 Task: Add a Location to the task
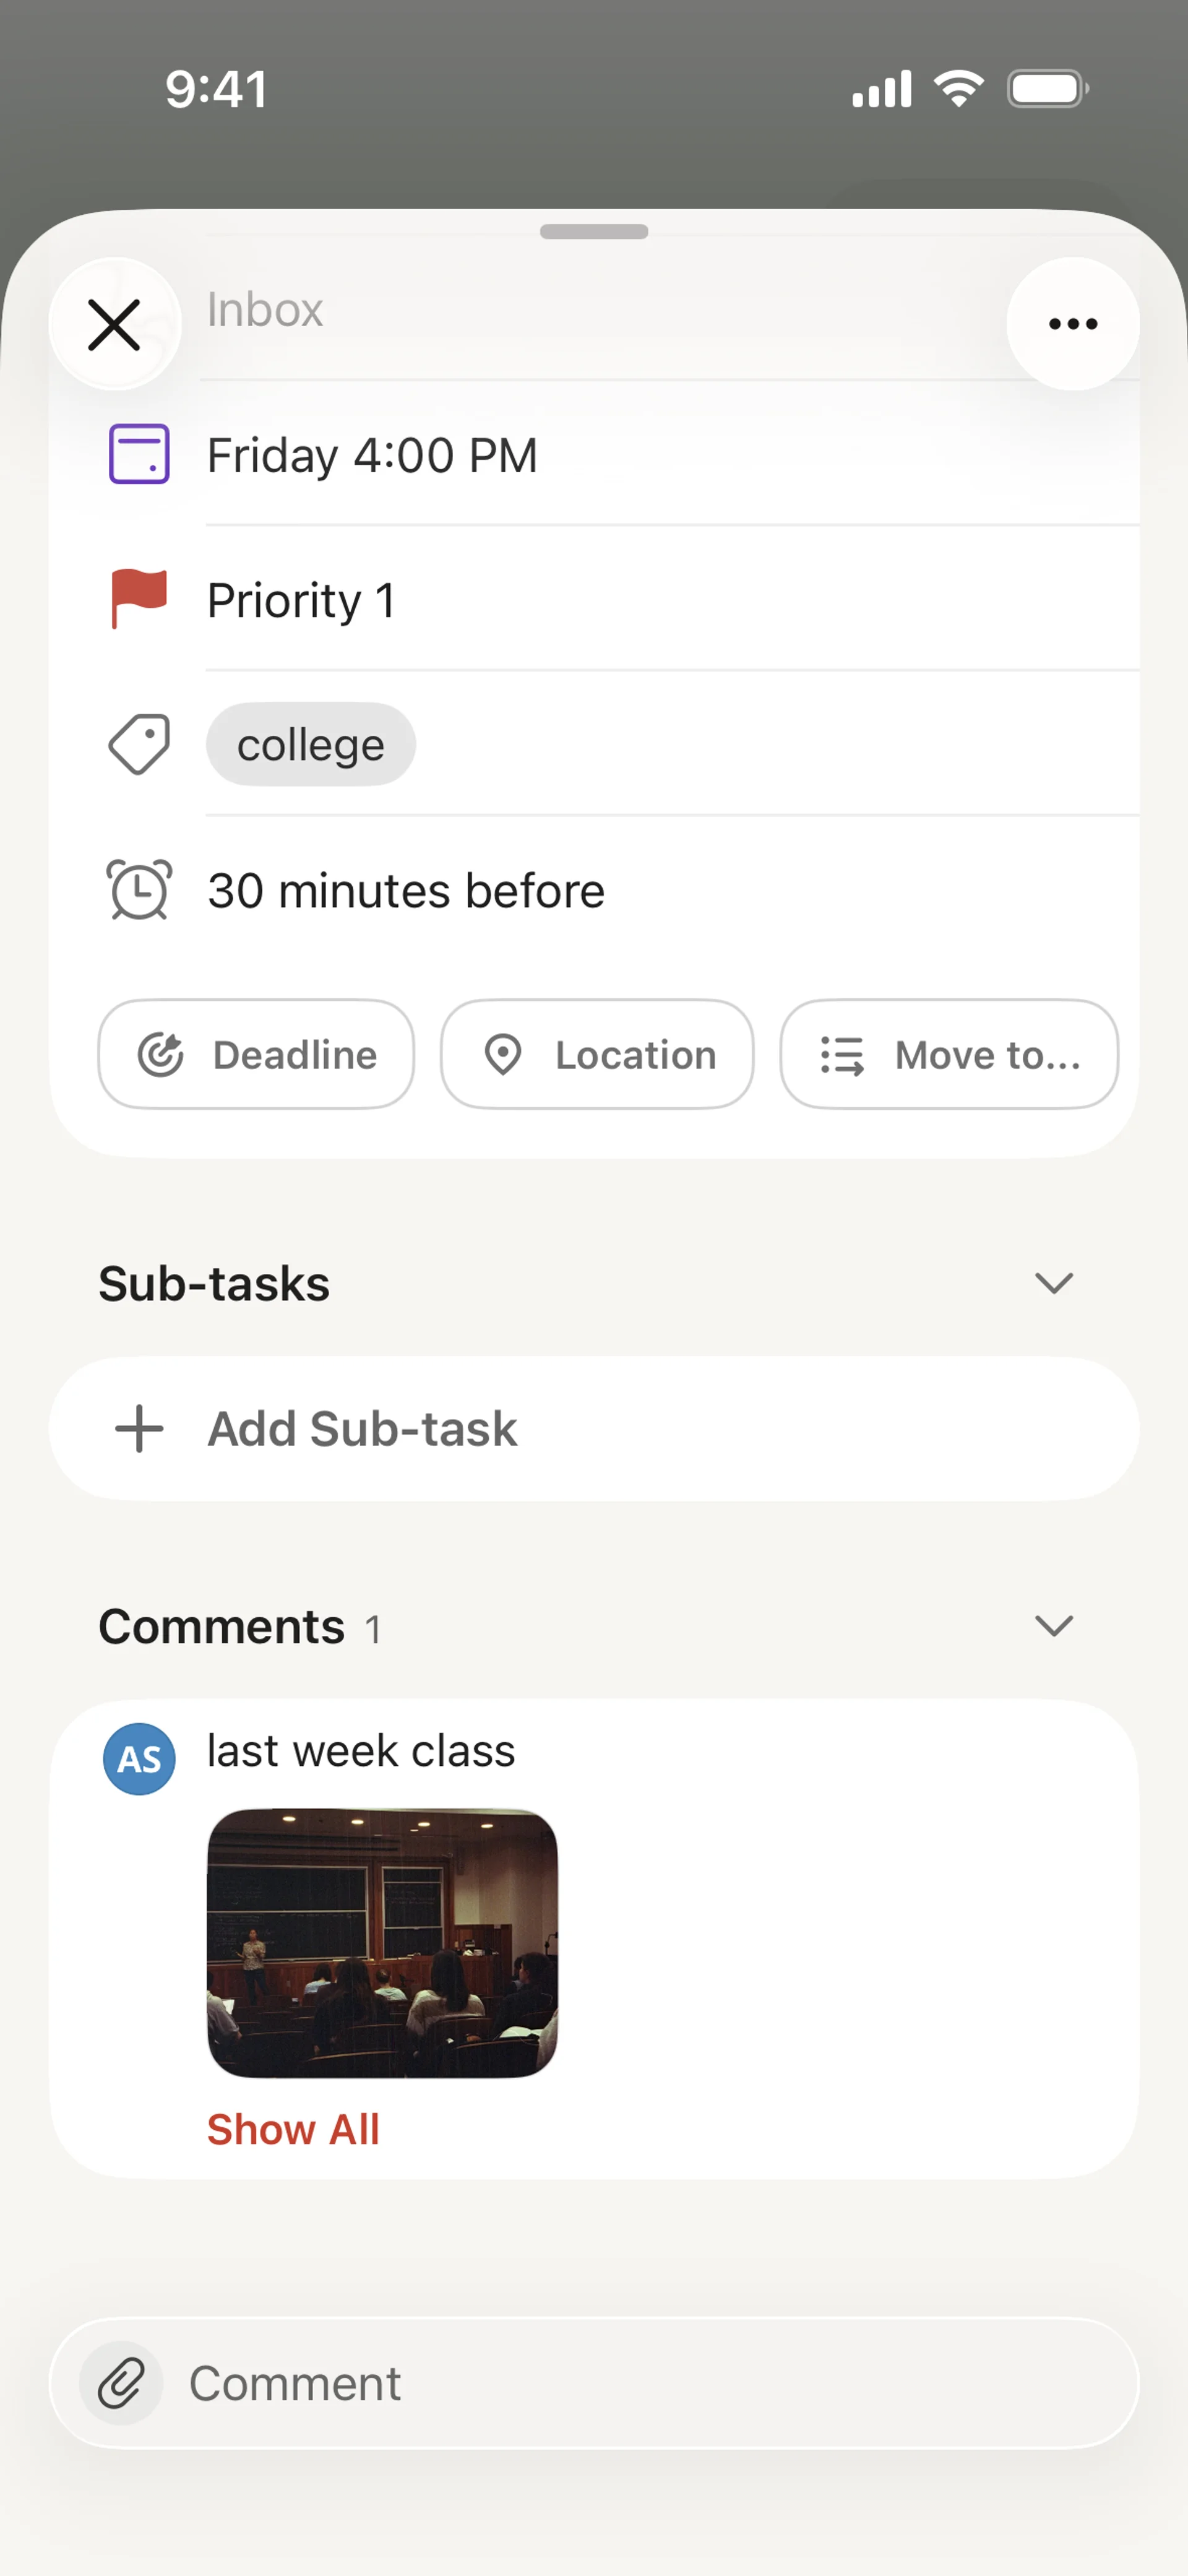pyautogui.click(x=597, y=1054)
